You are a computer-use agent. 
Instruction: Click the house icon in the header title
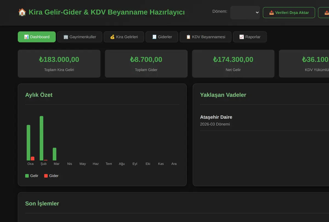click(x=22, y=12)
